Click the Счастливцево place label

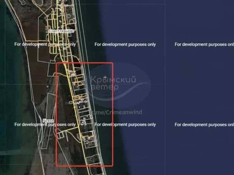[x=62, y=31]
